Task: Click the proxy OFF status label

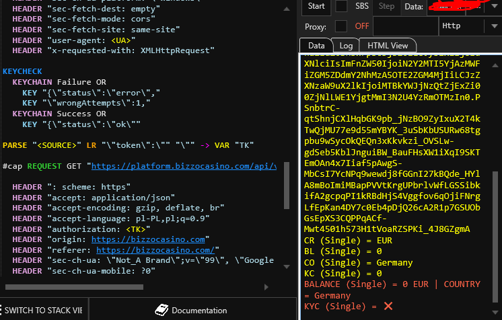Action: coord(362,26)
